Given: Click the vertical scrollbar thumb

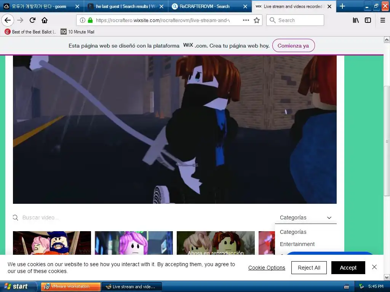Looking at the screenshot, I should [x=387, y=141].
